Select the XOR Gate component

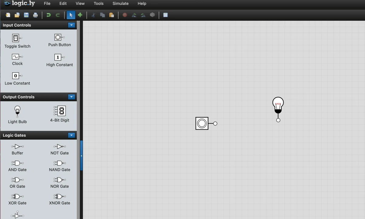pos(17,199)
